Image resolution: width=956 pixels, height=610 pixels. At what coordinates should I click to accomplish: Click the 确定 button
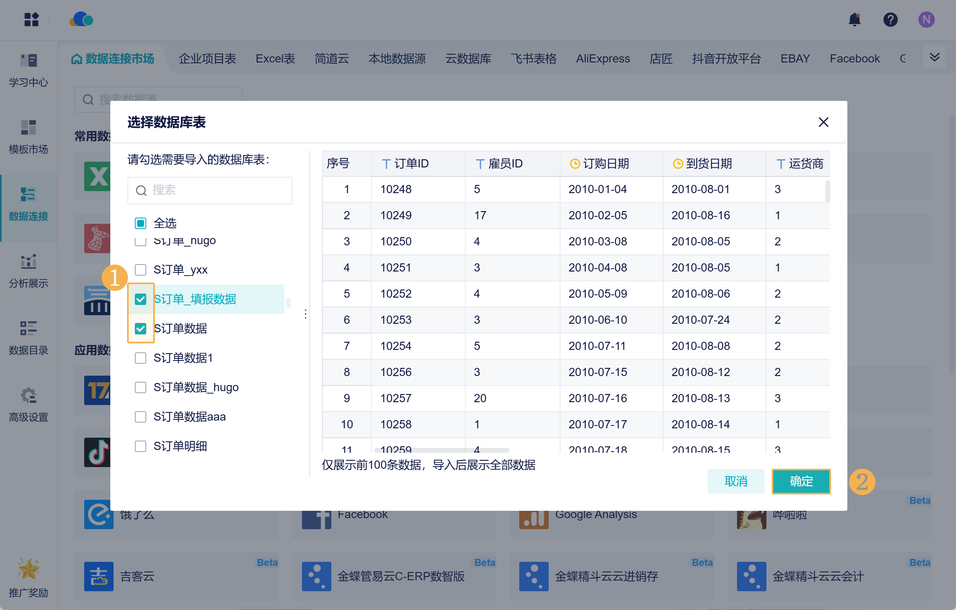click(x=801, y=481)
